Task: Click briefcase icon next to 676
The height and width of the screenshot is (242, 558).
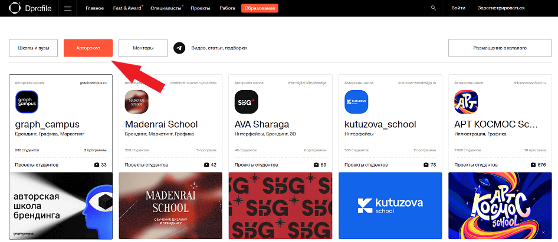Action: pyautogui.click(x=533, y=164)
